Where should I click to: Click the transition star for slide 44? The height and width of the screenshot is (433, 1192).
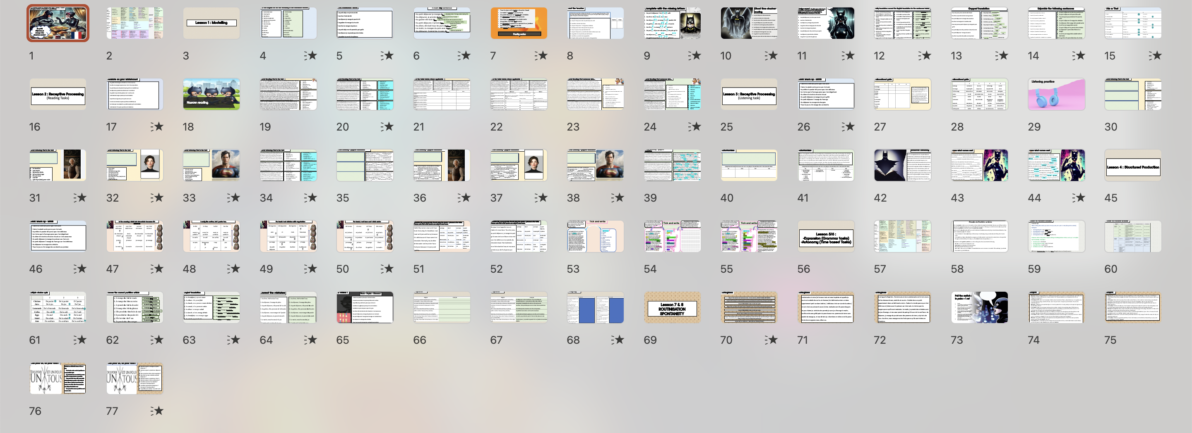[x=1079, y=198]
